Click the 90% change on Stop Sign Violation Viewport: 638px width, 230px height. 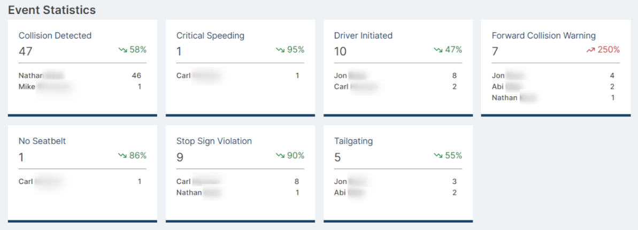point(296,156)
